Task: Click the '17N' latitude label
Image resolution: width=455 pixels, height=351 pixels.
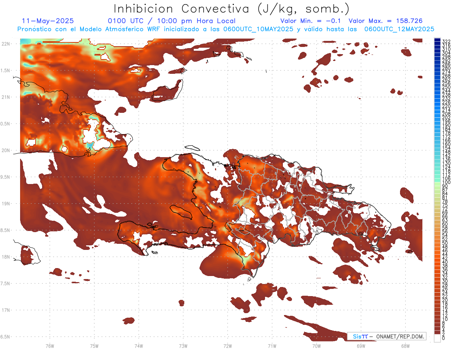Action: click(6, 310)
